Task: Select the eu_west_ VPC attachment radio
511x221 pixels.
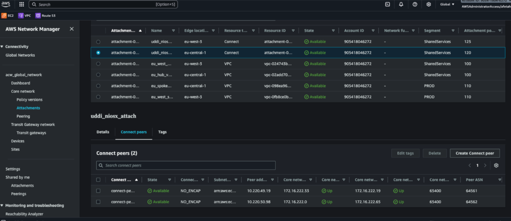Action: 98,64
